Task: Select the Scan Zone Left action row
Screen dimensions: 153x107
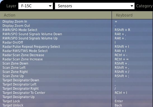Action: click(56, 68)
